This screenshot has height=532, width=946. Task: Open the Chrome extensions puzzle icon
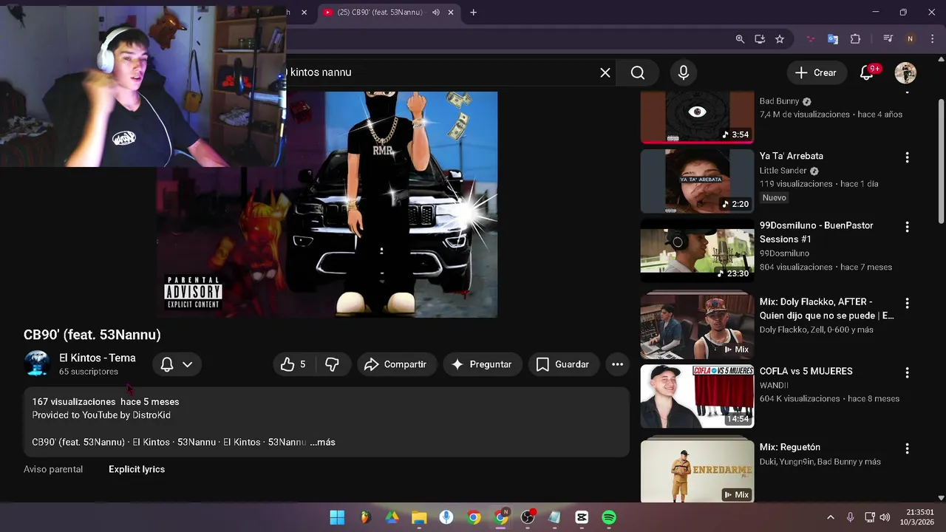click(855, 39)
